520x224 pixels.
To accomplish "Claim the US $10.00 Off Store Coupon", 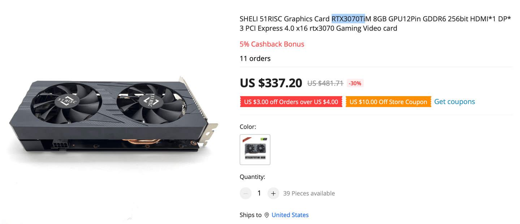I will pos(388,102).
